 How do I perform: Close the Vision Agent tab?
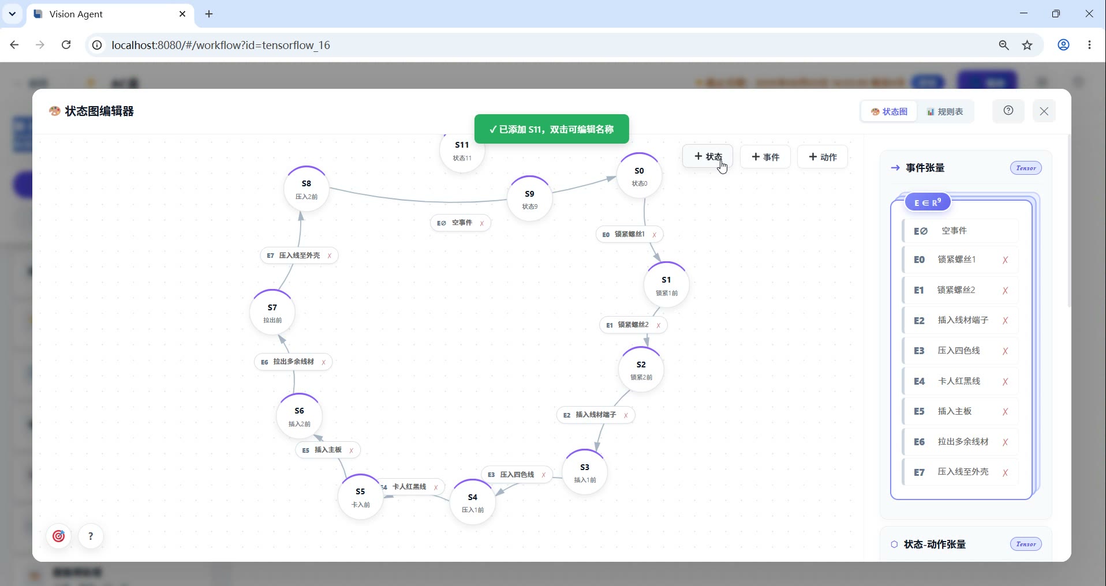pos(182,14)
